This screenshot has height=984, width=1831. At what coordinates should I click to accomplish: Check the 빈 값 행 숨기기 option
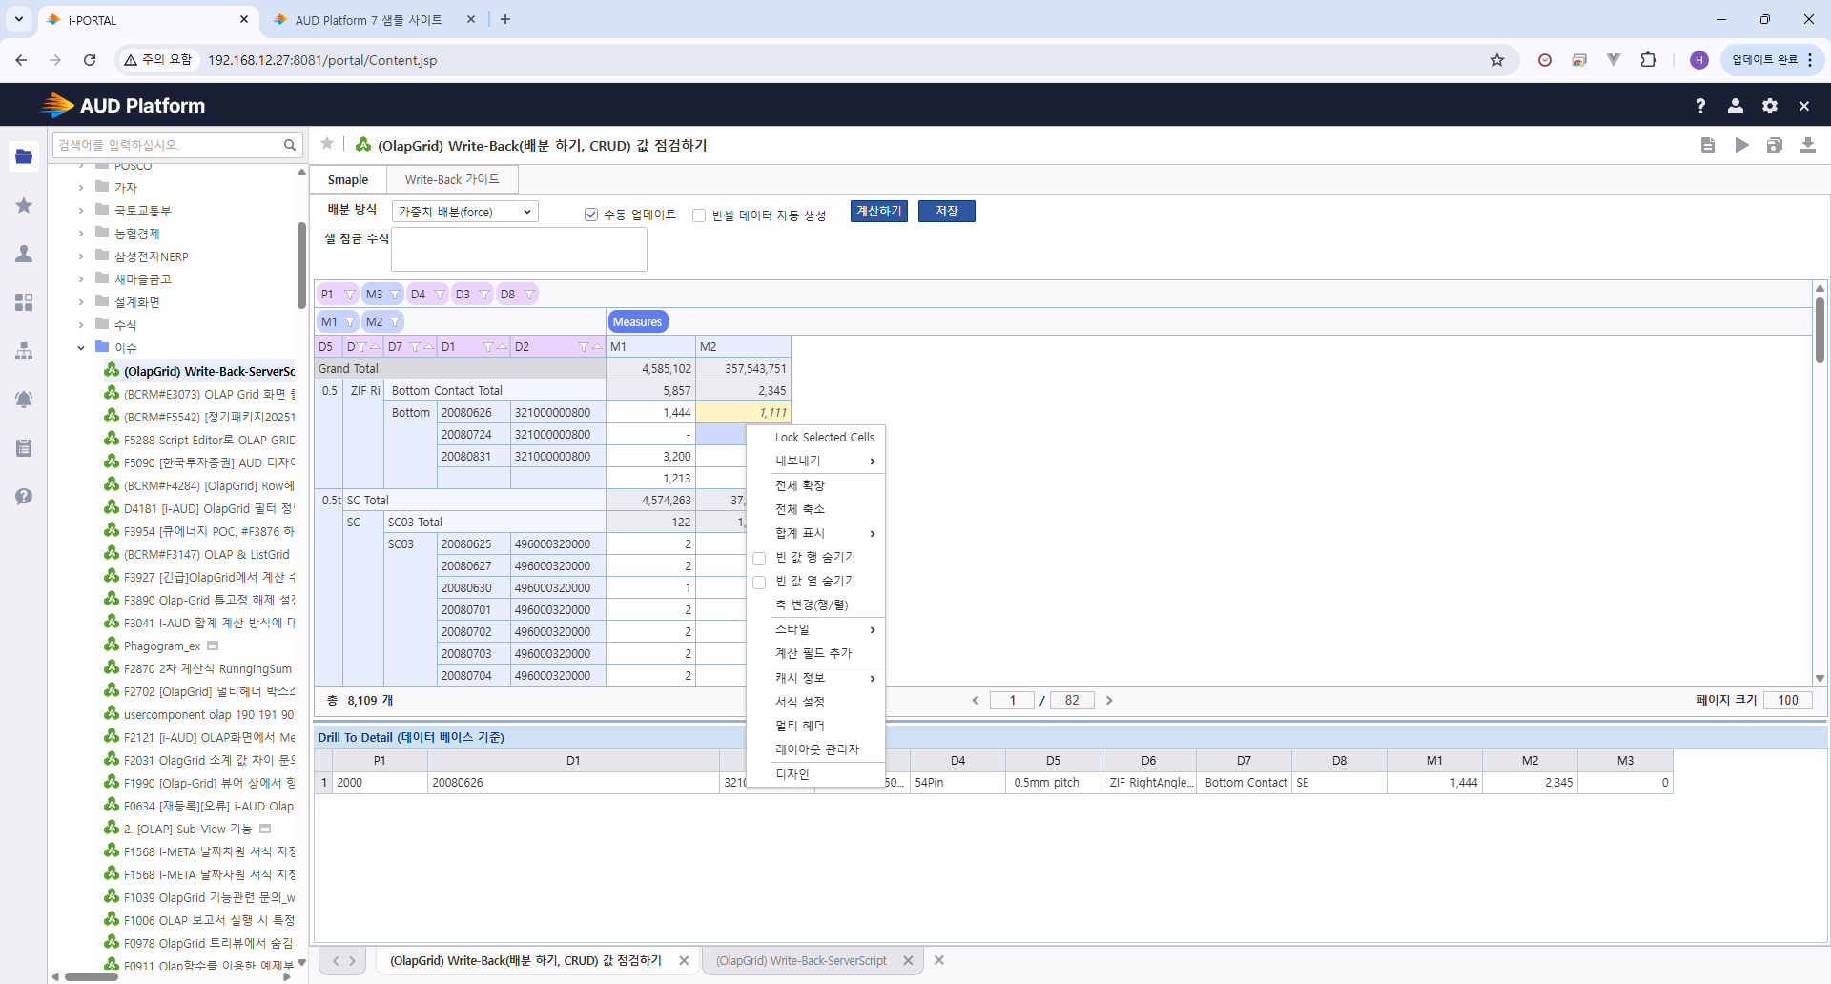[760, 558]
